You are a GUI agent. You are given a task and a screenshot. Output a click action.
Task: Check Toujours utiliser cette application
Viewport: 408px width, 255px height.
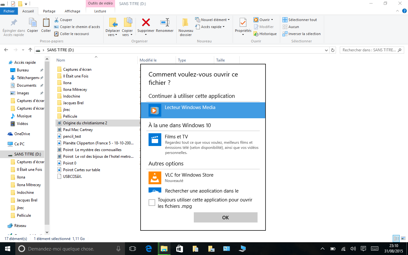pyautogui.click(x=152, y=203)
